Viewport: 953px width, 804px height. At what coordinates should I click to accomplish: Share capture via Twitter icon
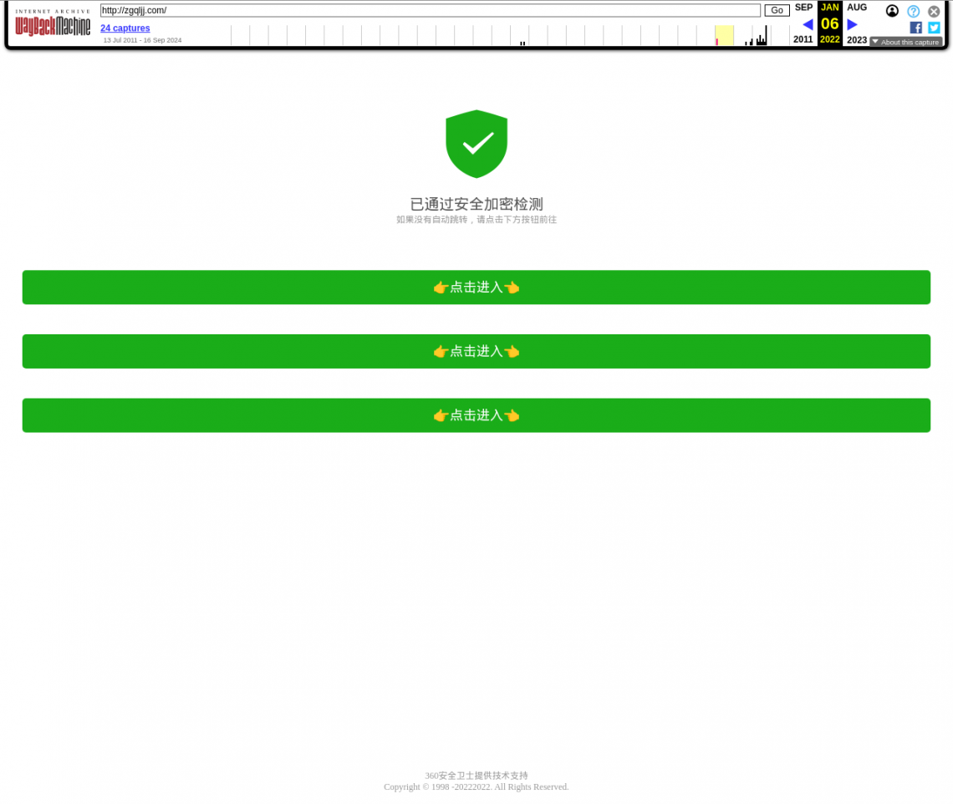934,28
